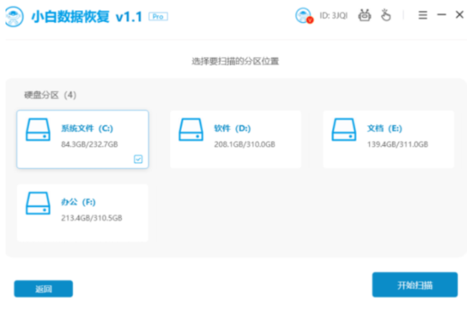467x318 pixels.
Task: Click the hand pointer icon in title bar
Action: (387, 15)
